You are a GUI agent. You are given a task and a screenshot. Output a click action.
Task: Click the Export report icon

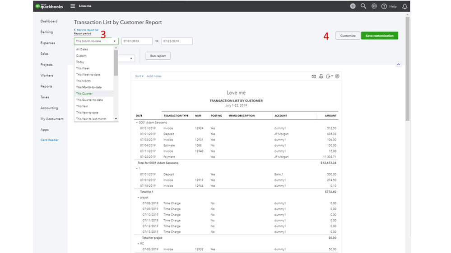[x=329, y=77]
